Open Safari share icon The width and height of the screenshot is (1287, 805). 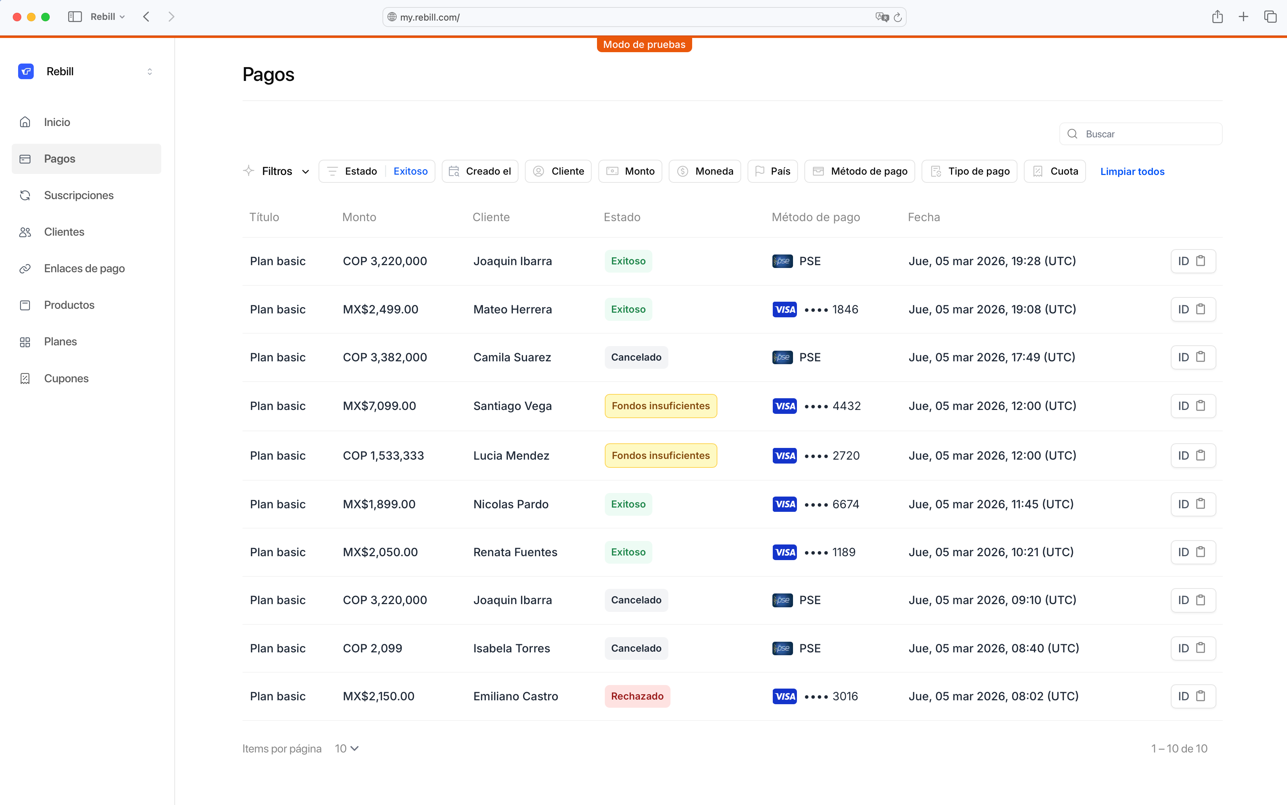click(1217, 17)
